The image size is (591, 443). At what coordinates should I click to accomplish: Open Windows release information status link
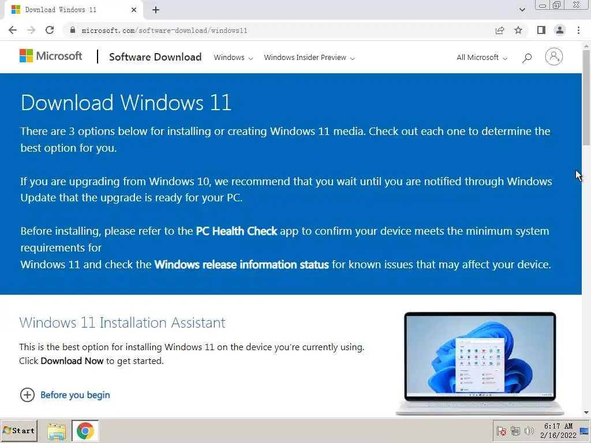tap(242, 264)
